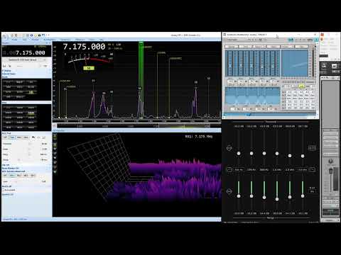The image size is (341, 255).
Task: Click the status bar text at bottom left
Action: (x=15, y=220)
